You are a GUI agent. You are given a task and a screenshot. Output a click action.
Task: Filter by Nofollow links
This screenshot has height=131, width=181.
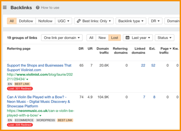45,21
